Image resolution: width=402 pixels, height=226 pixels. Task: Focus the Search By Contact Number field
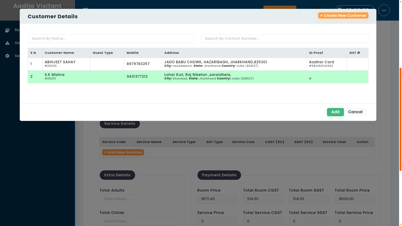click(x=284, y=39)
